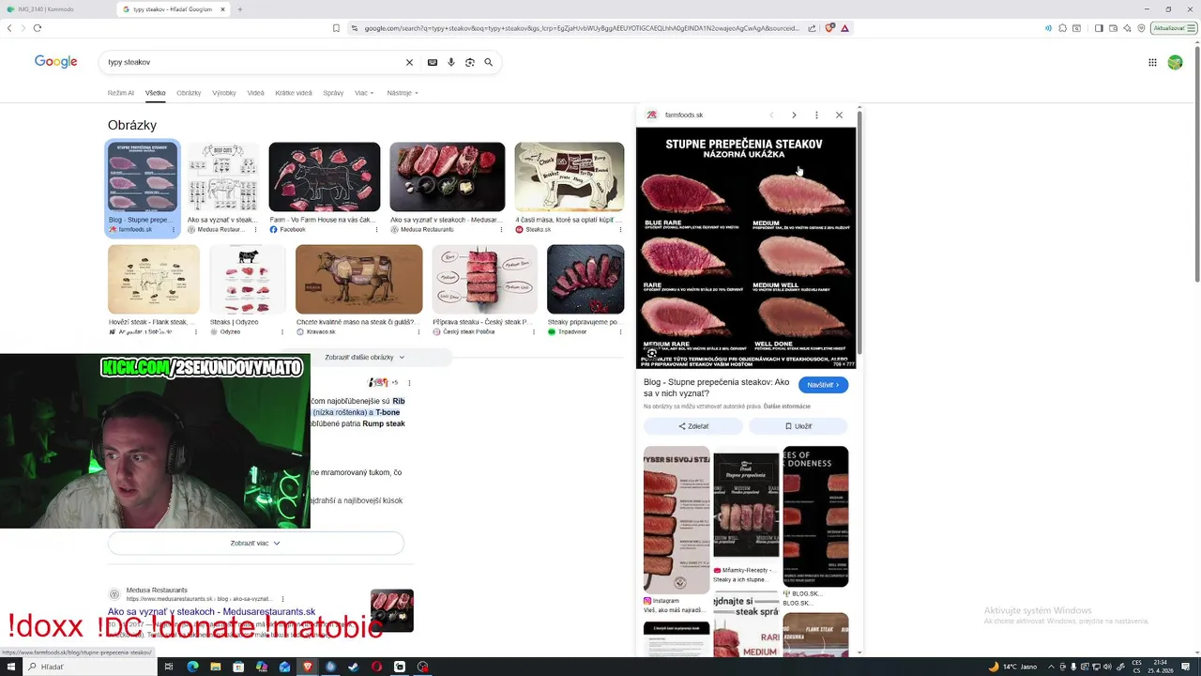Open options for the Facebook Farm image result
Viewport: 1201px width, 676px height.
pos(377,229)
